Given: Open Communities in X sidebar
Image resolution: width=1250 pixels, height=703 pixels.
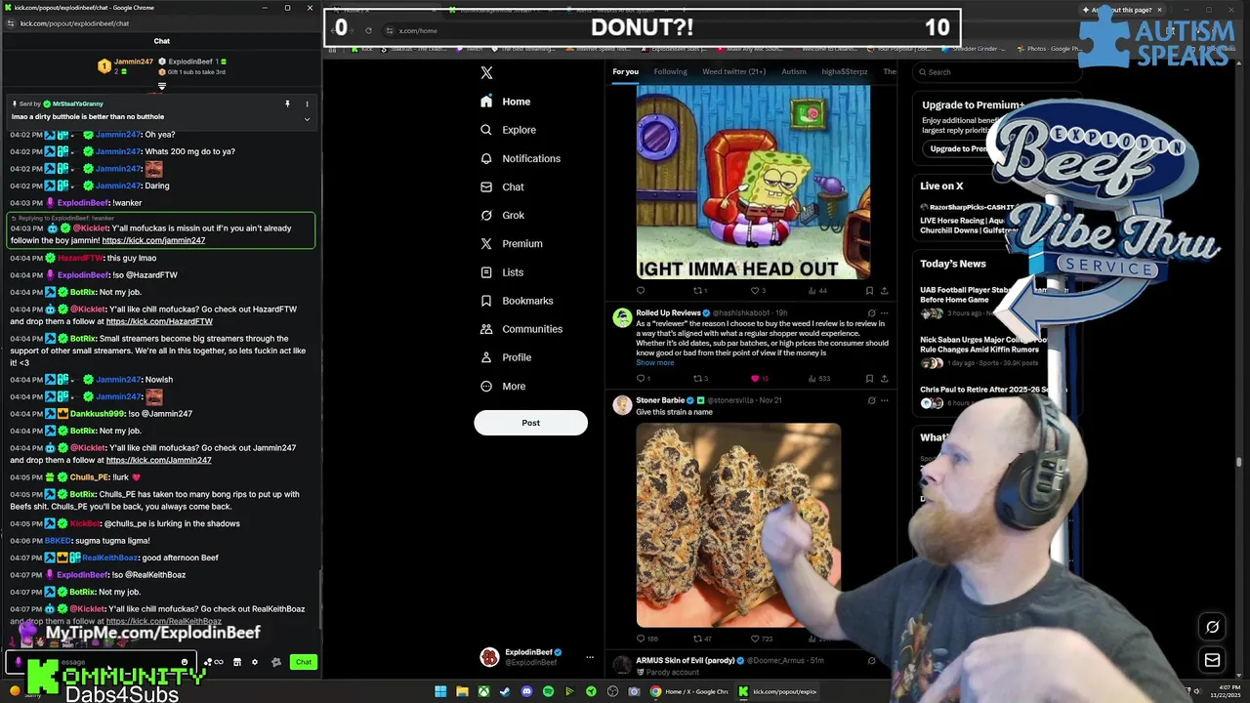Looking at the screenshot, I should (x=521, y=329).
